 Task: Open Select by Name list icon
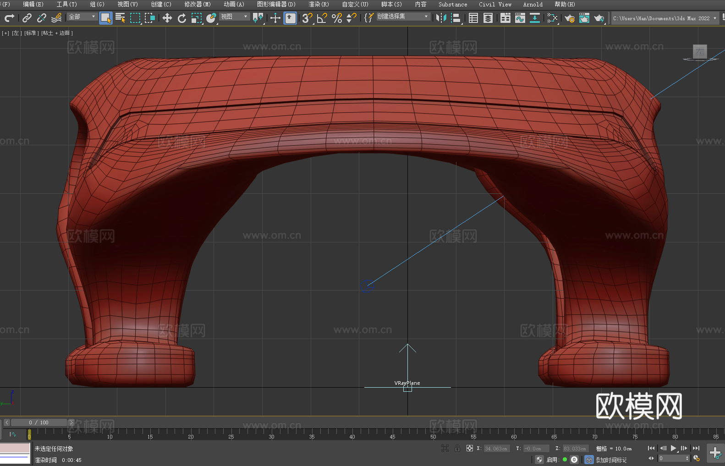121,18
